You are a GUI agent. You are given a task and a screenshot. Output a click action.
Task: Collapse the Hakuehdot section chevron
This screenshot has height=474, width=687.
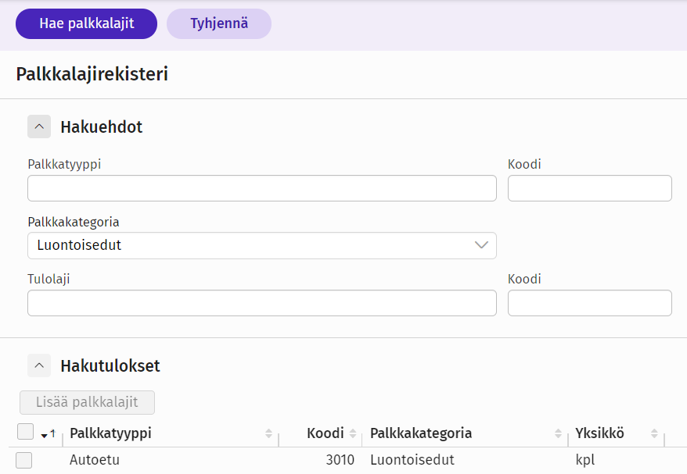(x=39, y=127)
